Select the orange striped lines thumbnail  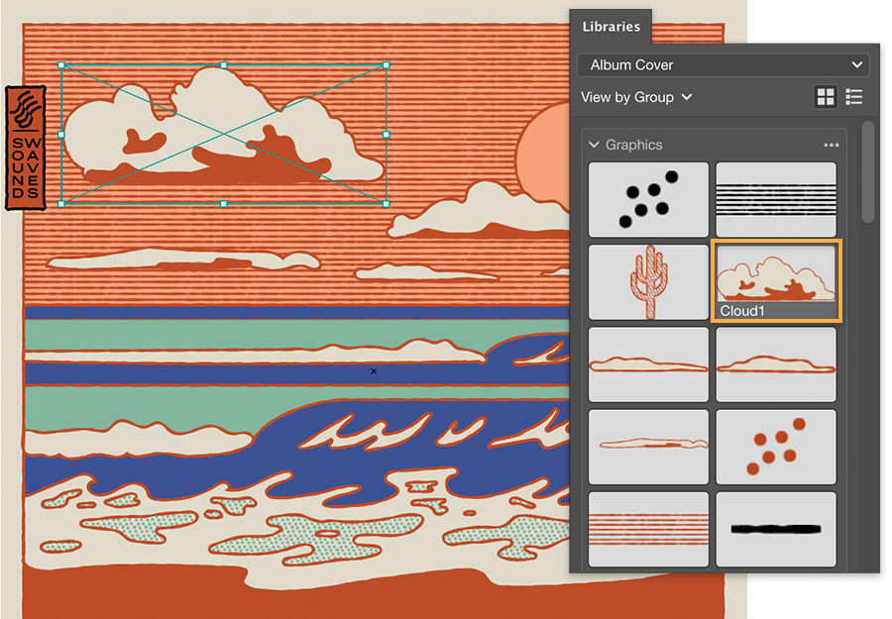tap(648, 528)
